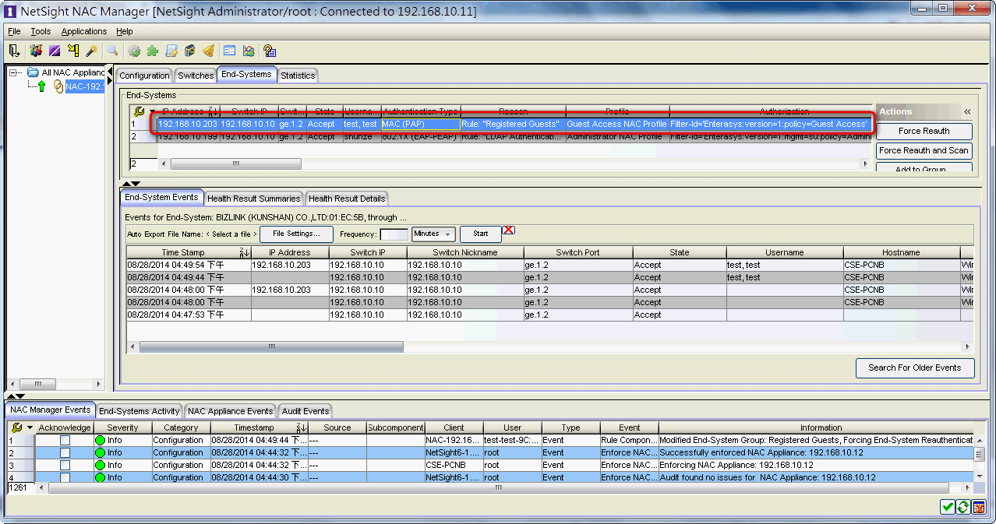Check Acknowledge for 'Audit found no issues' row
996x524 pixels.
[x=65, y=477]
